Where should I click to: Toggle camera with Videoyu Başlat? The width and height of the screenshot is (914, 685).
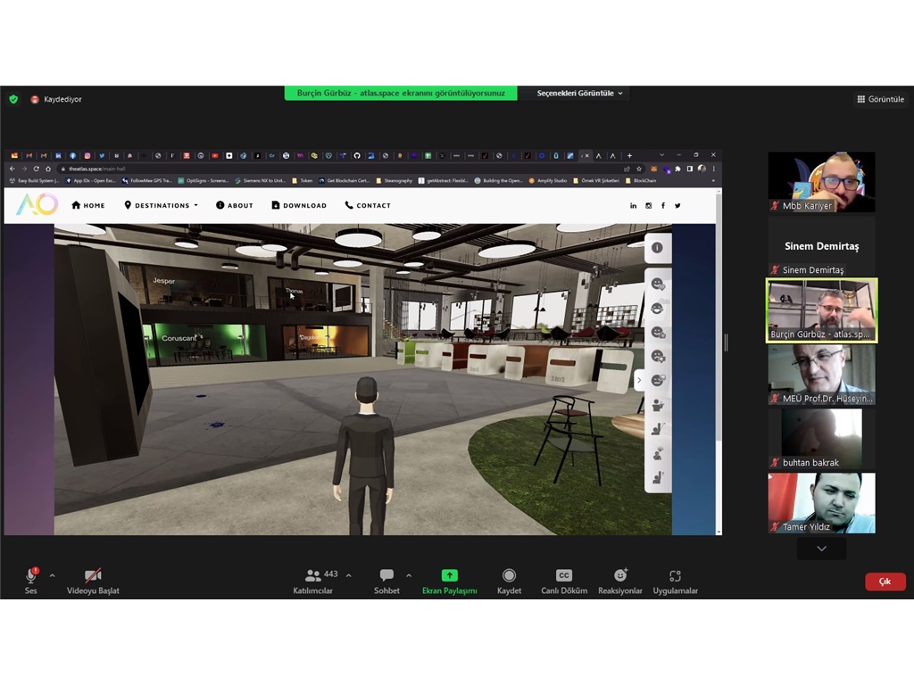pyautogui.click(x=93, y=582)
